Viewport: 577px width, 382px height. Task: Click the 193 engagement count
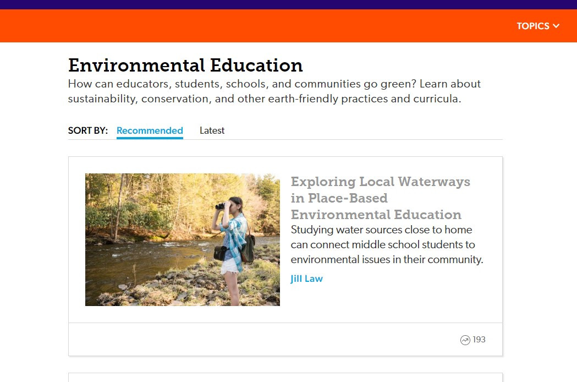(x=478, y=340)
